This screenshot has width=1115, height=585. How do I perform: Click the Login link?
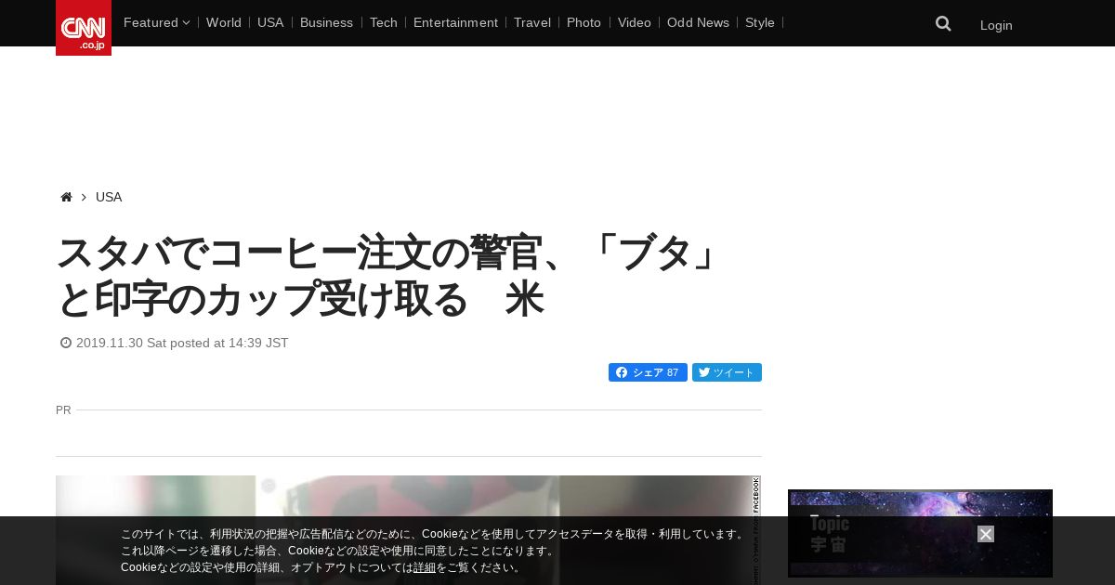click(x=996, y=25)
